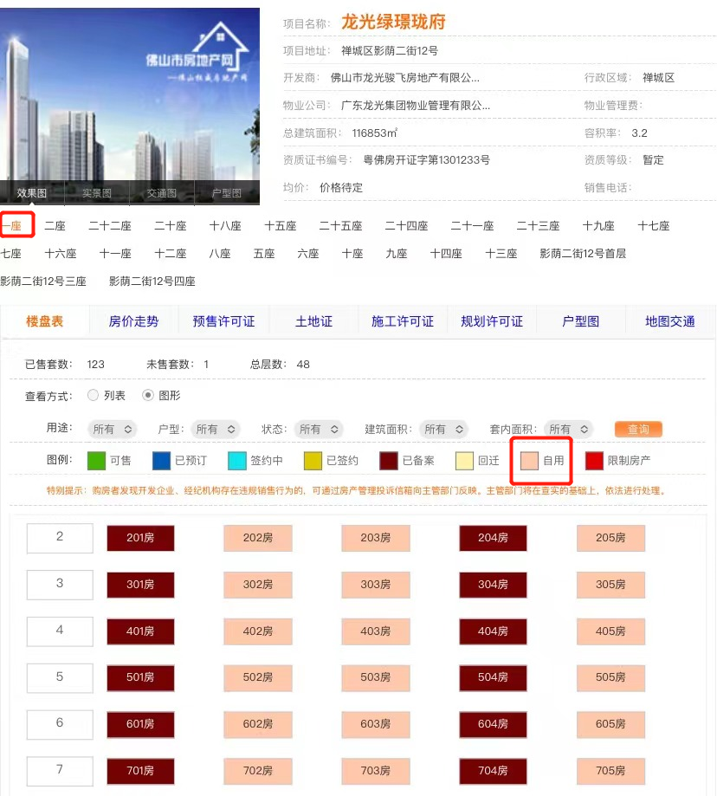Screen dimensions: 717x796
Task: Select the 列表 view radio button
Action: [x=93, y=395]
